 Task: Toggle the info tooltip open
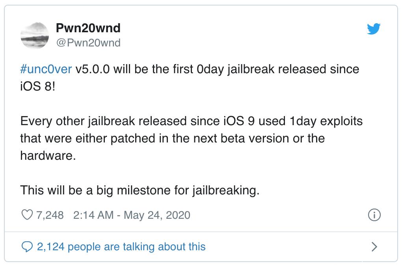tap(374, 215)
